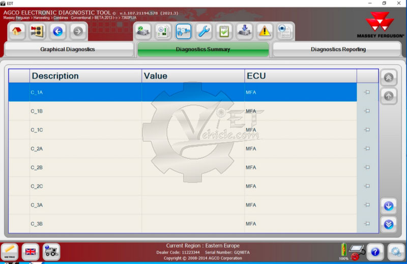Jump to bottom with double-down arrow
407x264 pixels.
pyautogui.click(x=388, y=224)
